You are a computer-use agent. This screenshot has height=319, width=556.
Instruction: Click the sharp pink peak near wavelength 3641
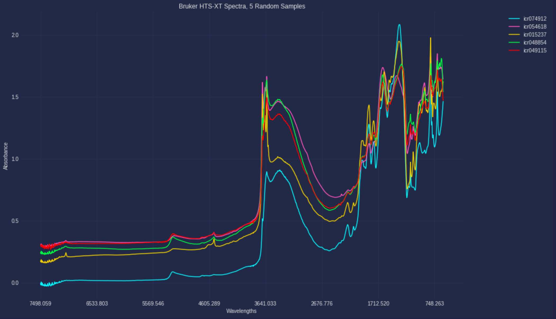(267, 77)
